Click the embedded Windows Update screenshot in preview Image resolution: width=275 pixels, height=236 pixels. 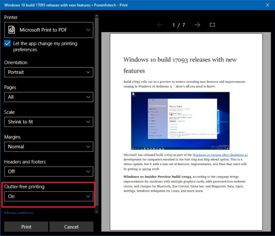[x=181, y=120]
